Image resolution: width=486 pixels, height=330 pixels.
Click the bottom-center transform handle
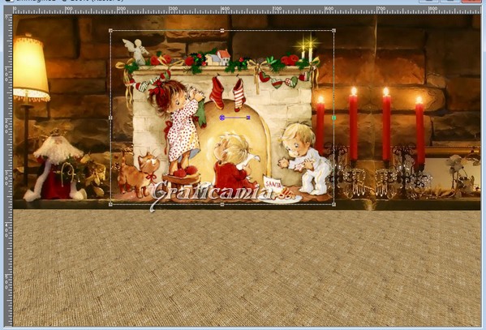pyautogui.click(x=222, y=204)
